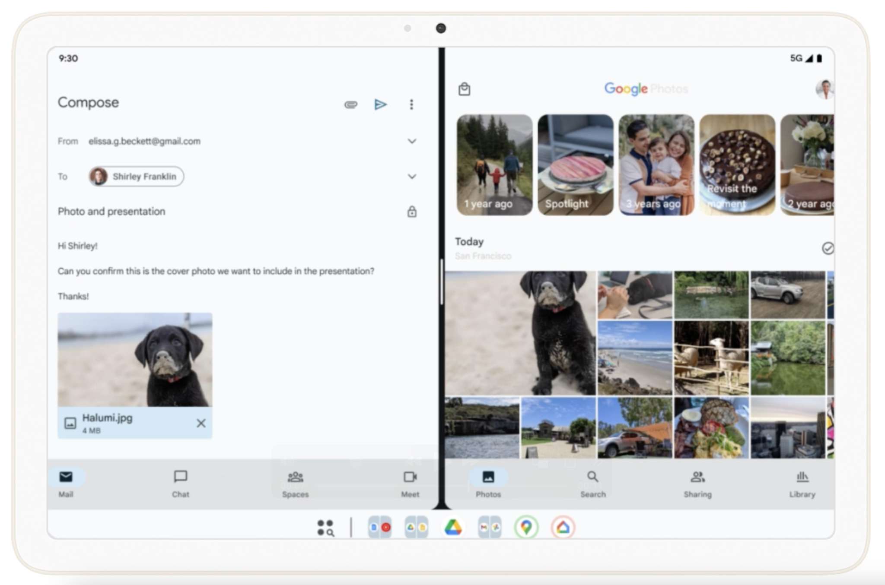Open the print store shopping bag icon
Screen dimensions: 885x585
tap(465, 89)
